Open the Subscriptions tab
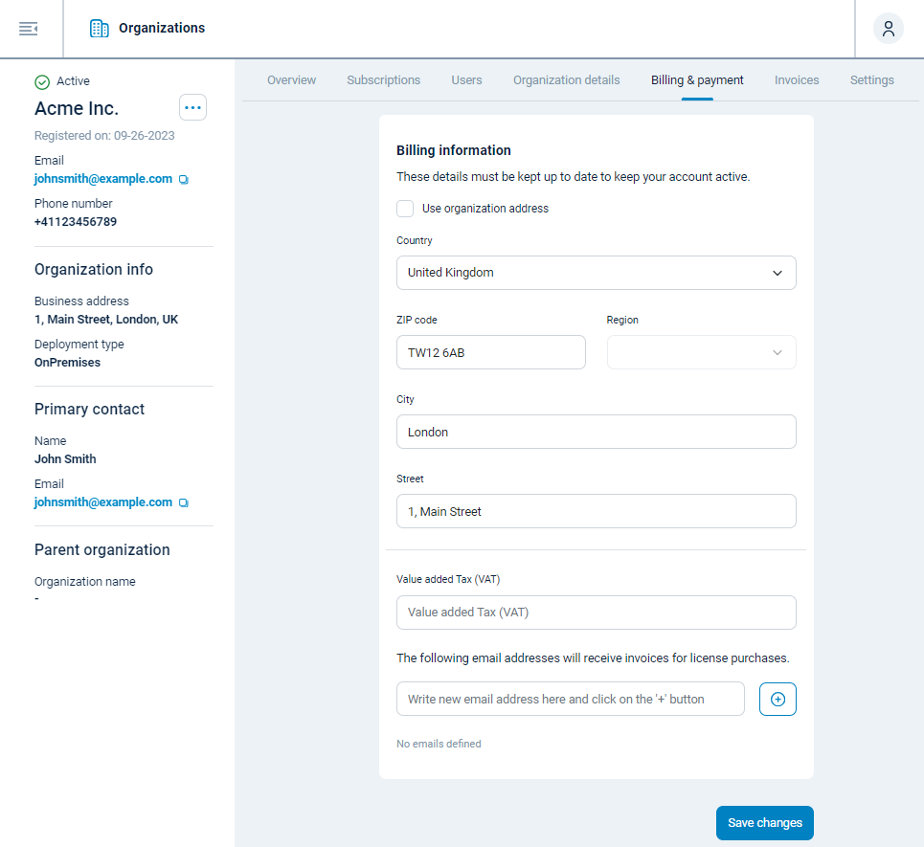The width and height of the screenshot is (924, 847). pos(383,80)
